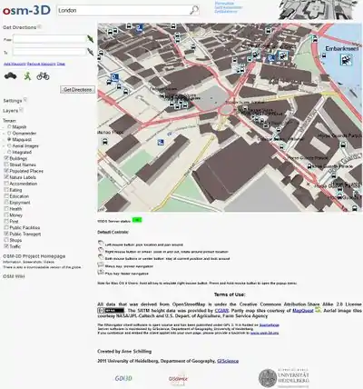Click the Clear link

pos(61,64)
